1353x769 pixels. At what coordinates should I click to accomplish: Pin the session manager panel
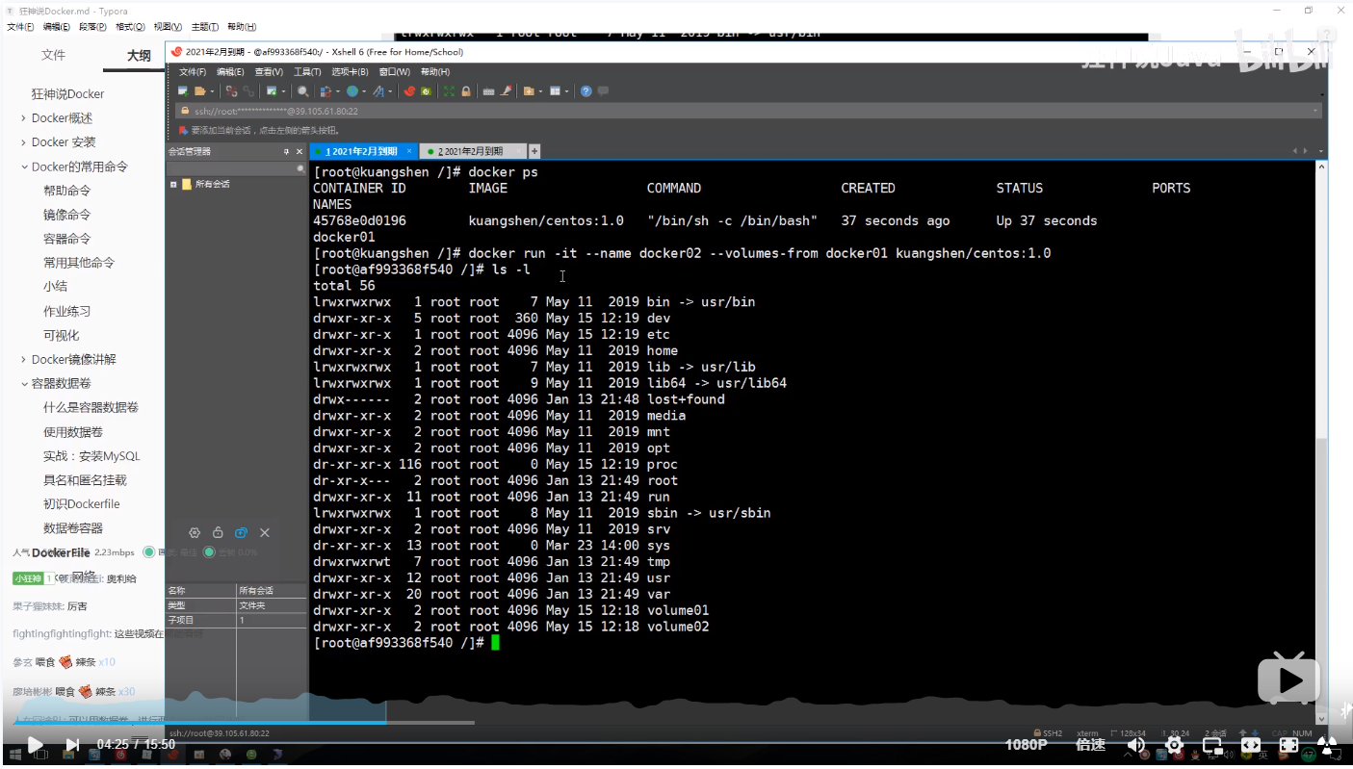[286, 151]
